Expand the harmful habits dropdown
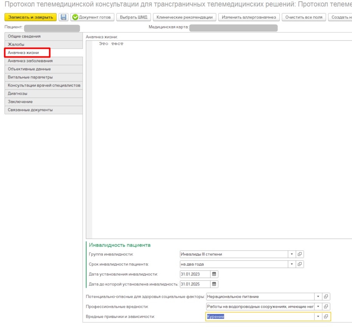The image size is (352, 327). 318,316
